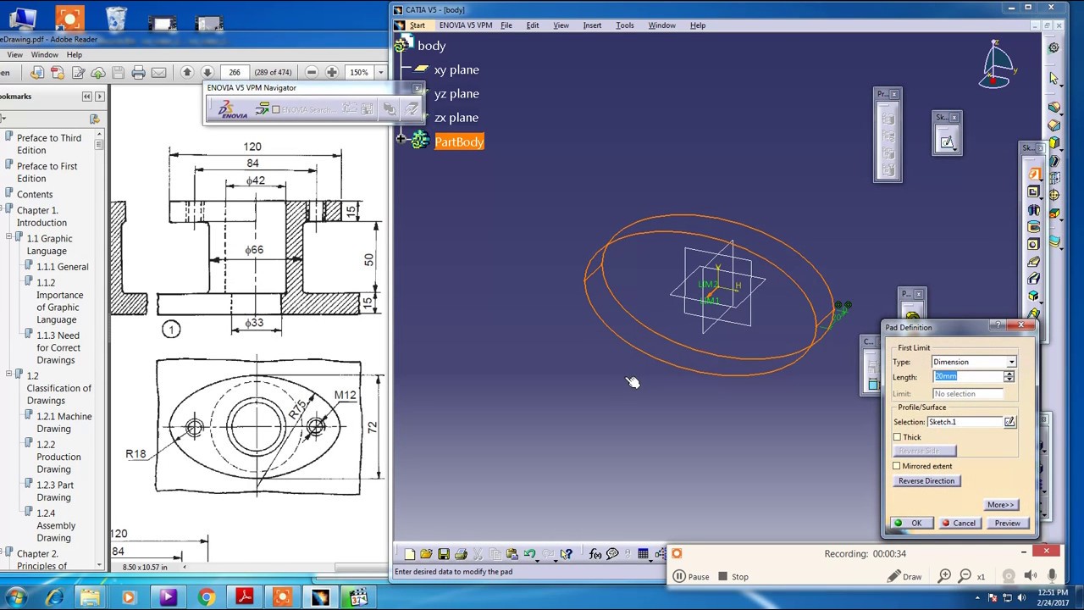The width and height of the screenshot is (1084, 610).
Task: Collapse the Bookmarks navigation pane arrows
Action: 86,97
